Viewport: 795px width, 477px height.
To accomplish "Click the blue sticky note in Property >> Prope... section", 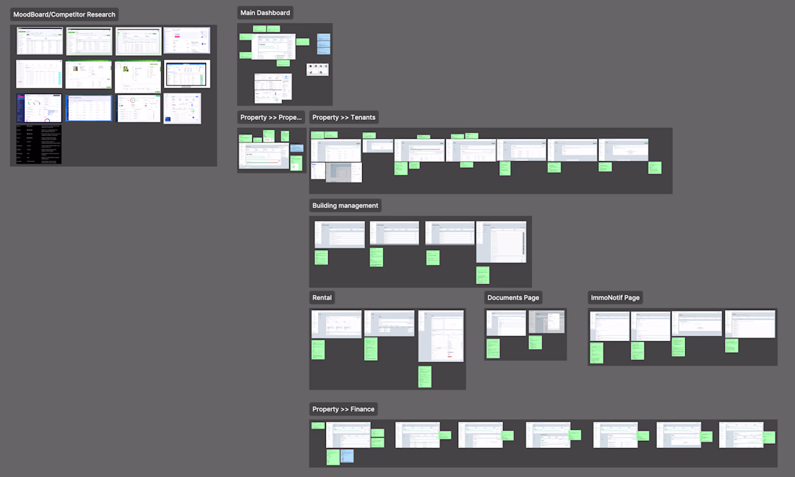I will click(x=297, y=148).
